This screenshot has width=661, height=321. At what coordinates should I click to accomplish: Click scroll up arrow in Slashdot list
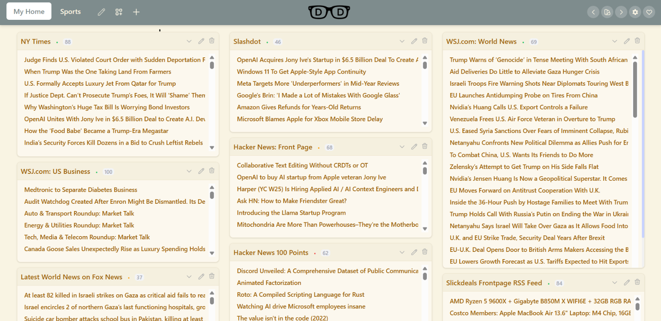click(x=425, y=58)
